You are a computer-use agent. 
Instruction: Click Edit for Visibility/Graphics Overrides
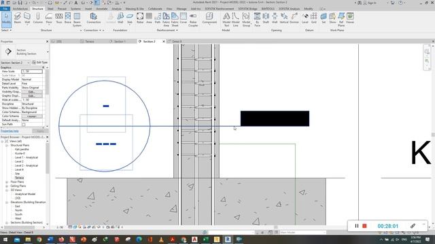[x=32, y=91]
